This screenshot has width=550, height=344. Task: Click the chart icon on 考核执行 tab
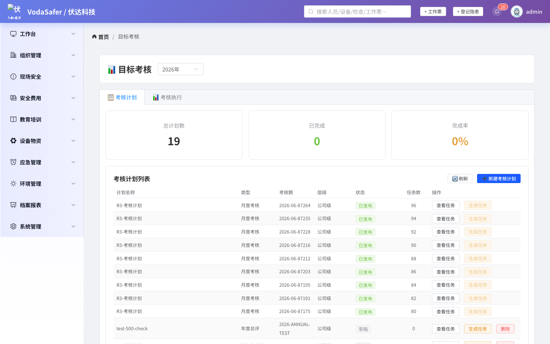coord(156,97)
